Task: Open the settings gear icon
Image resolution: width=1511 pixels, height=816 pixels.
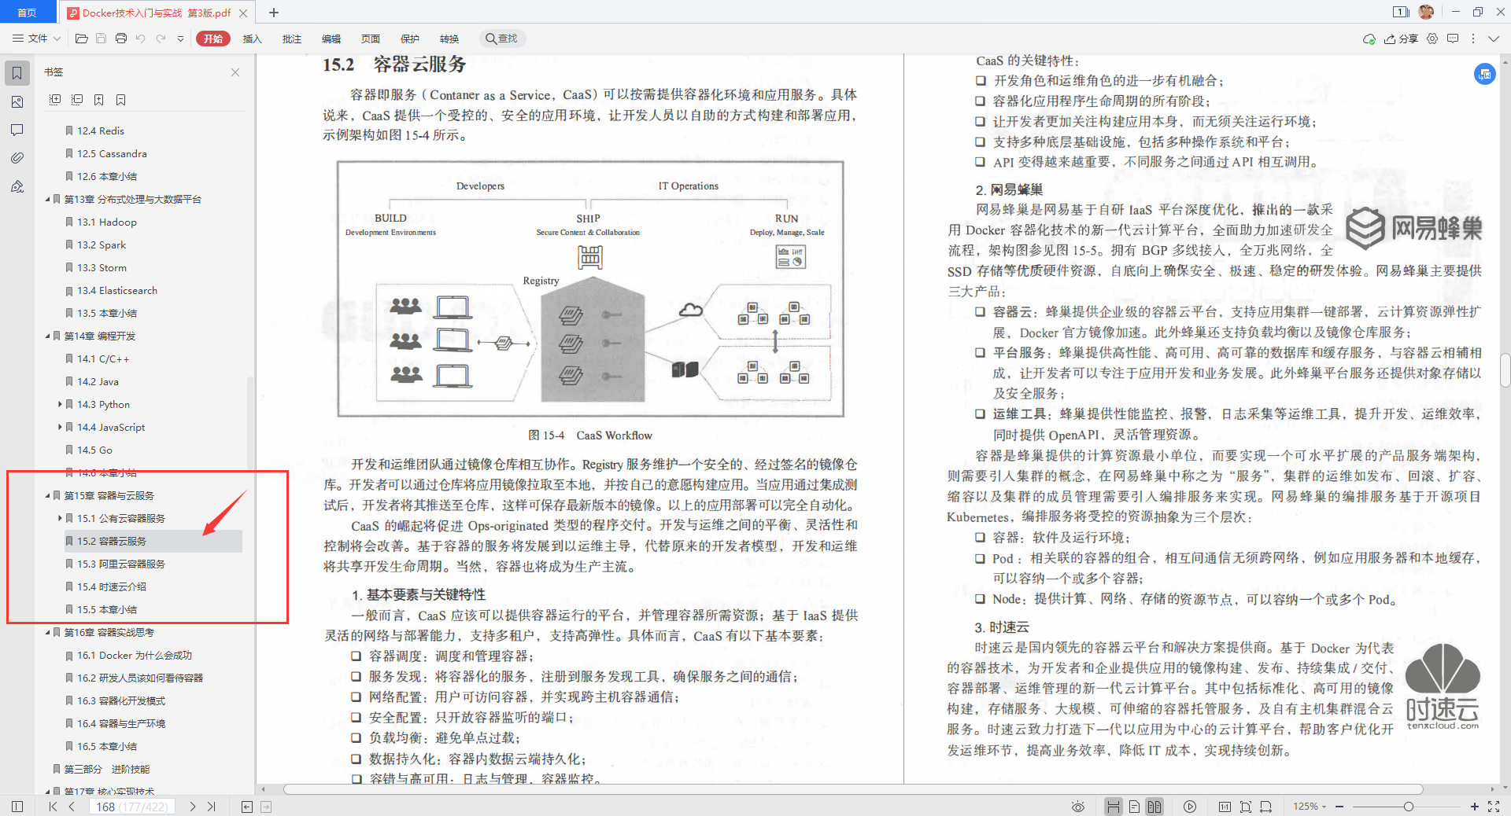Action: [x=1432, y=39]
